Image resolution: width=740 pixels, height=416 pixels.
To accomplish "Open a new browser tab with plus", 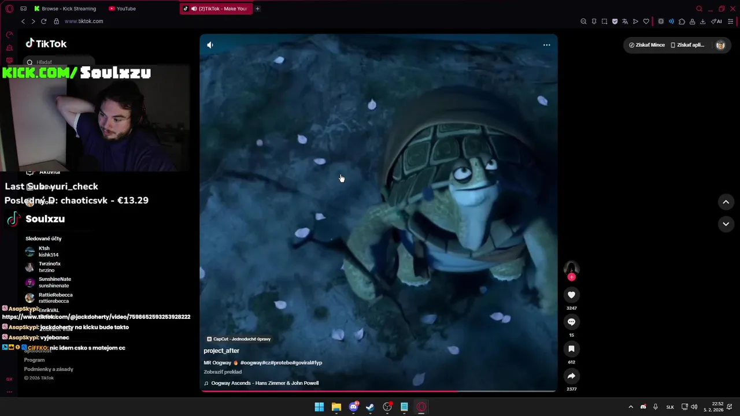I will coord(257,9).
